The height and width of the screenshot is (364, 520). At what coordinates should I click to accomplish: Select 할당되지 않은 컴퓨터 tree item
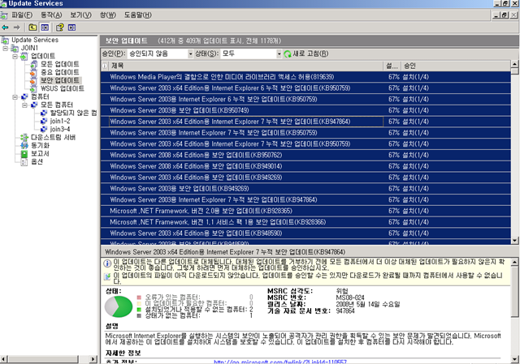73,113
